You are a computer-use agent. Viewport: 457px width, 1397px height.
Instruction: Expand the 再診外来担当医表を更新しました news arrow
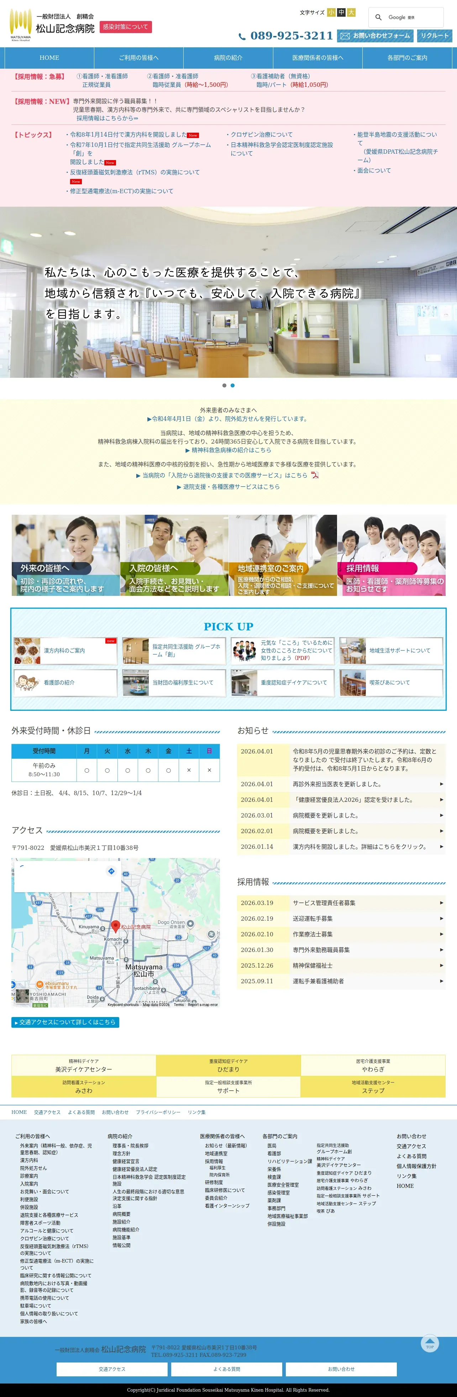point(441,784)
